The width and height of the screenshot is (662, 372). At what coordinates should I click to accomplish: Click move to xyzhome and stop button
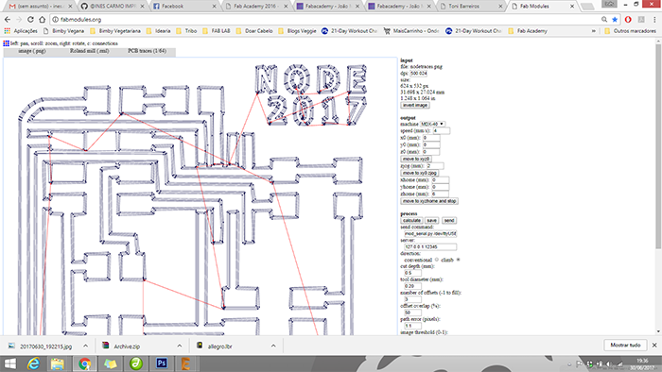429,201
